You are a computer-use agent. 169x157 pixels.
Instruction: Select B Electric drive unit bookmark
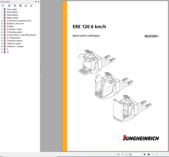15,24
